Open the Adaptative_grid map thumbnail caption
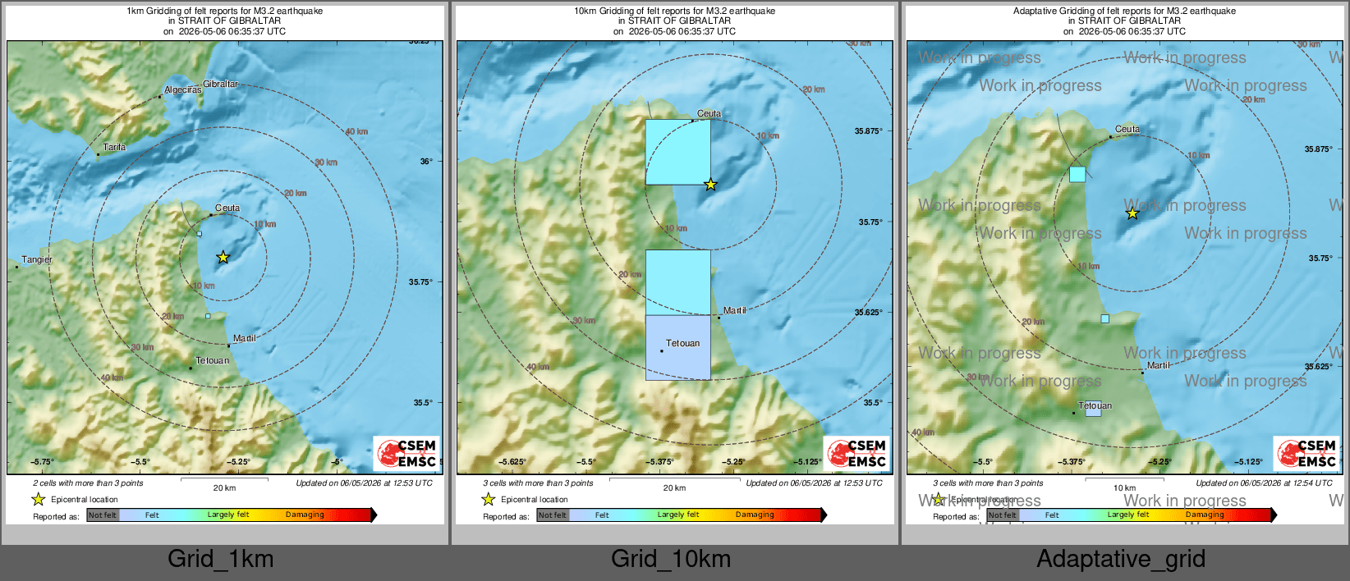Viewport: 1350px width, 581px height. tap(1121, 559)
